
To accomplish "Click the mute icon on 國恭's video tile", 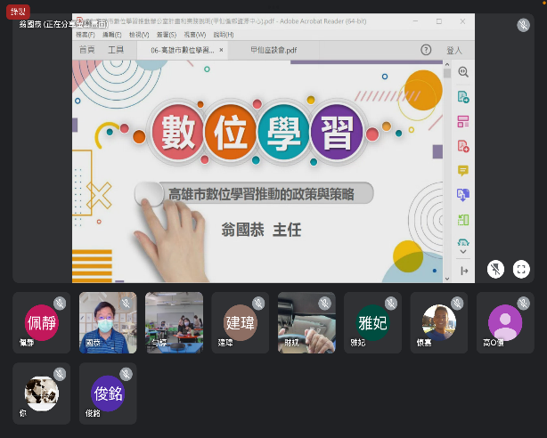I will click(x=126, y=304).
